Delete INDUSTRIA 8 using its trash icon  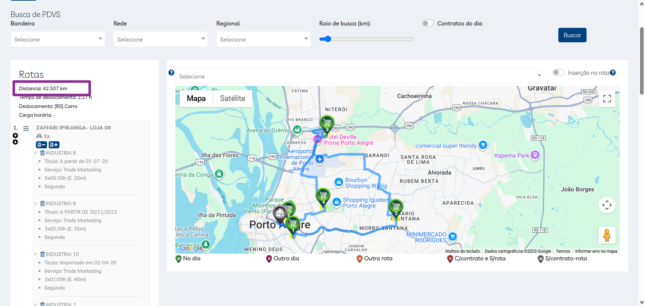(42, 153)
